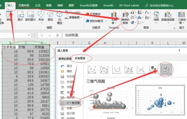Click the formula bar showing 包装数量
187x119 pixels.
(125, 35)
